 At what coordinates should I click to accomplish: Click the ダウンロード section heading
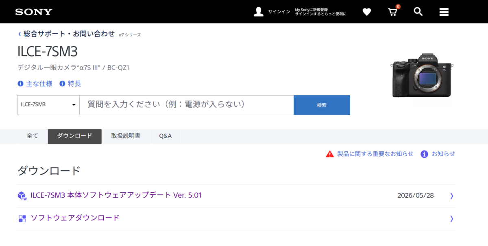[49, 171]
